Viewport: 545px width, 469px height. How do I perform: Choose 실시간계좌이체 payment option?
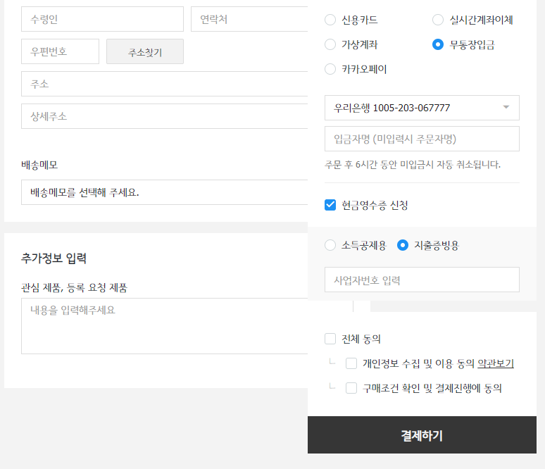438,20
